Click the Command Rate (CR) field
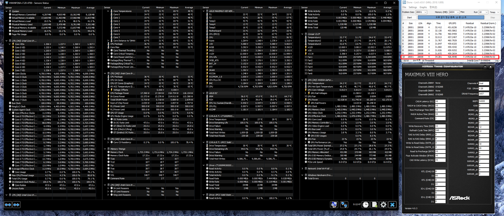Screen dimensions: 504x216 [x=440, y=119]
